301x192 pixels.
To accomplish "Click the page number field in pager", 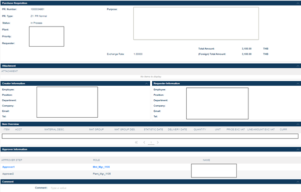I will coord(151,142).
